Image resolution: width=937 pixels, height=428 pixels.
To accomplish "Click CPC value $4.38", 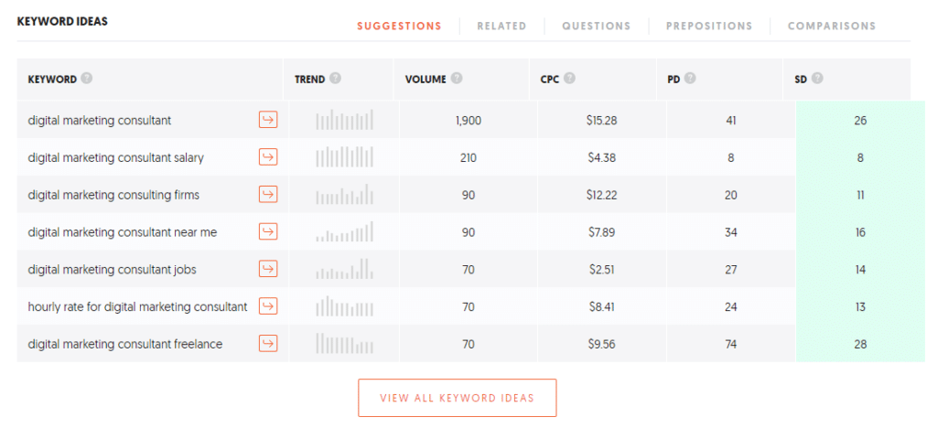I will point(602,158).
